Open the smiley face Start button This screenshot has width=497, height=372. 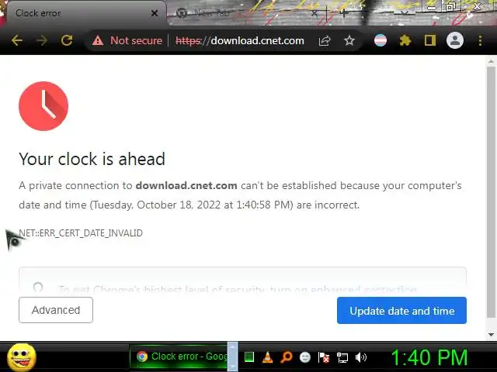[22, 357]
